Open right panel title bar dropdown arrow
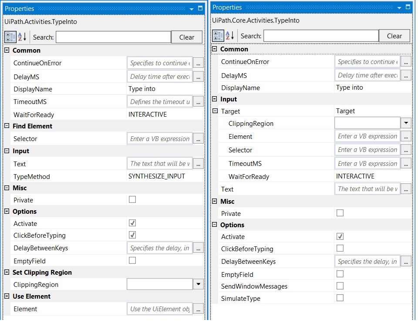The image size is (418, 323). (399, 8)
